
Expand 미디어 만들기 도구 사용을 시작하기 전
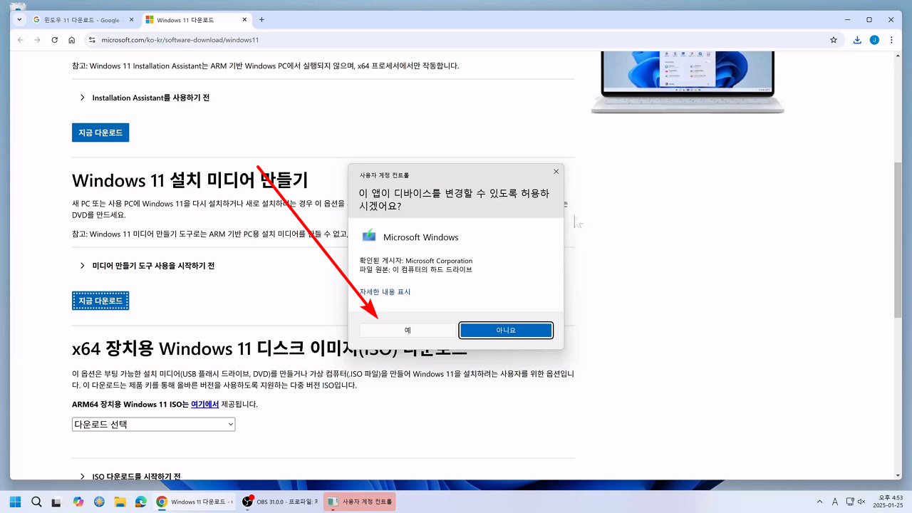pos(147,266)
